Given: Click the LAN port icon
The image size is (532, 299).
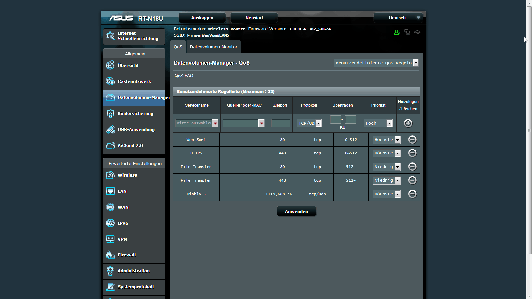Looking at the screenshot, I should (110, 191).
